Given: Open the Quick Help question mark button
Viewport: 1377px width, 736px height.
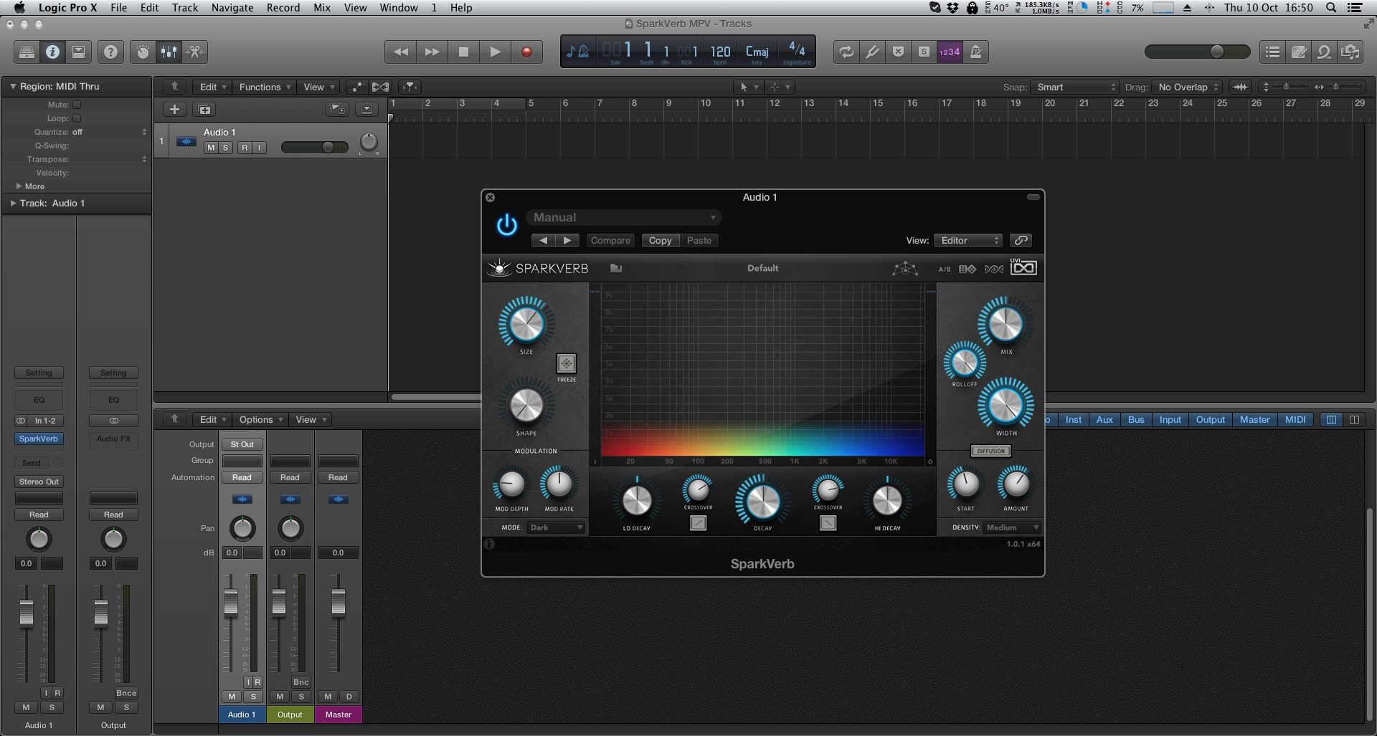Looking at the screenshot, I should tap(110, 52).
